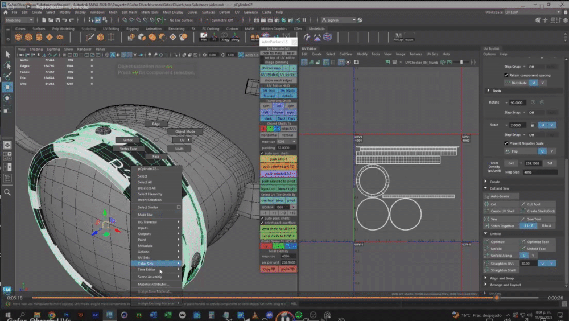Open the Modeling workspace mode dropdown

pos(19,20)
